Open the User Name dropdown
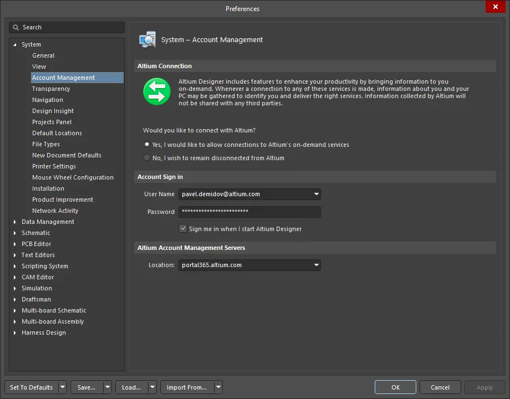Viewport: 510px width, 399px height. 316,194
